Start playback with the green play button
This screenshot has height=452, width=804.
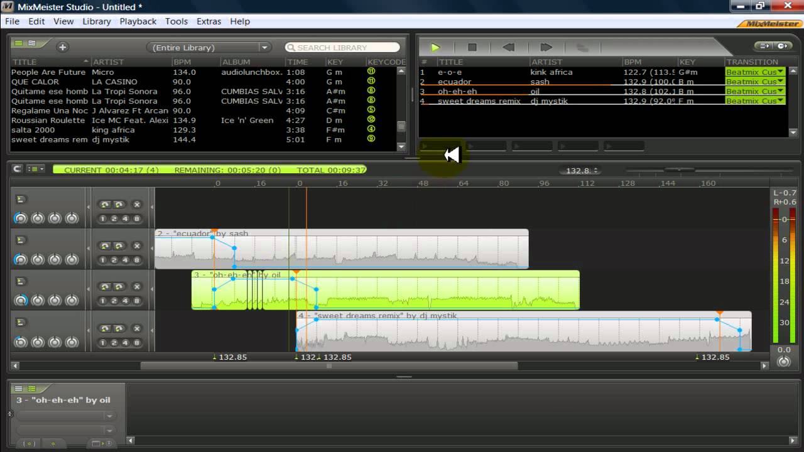435,47
